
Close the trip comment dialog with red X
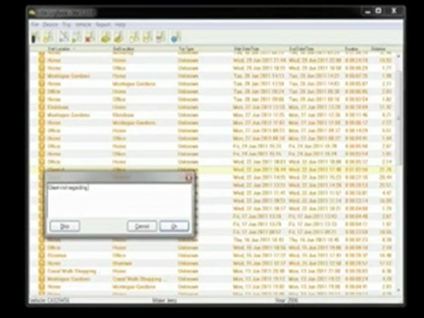[188, 178]
